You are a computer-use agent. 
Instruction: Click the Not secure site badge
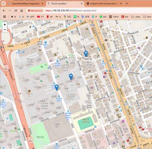pos(35,11)
